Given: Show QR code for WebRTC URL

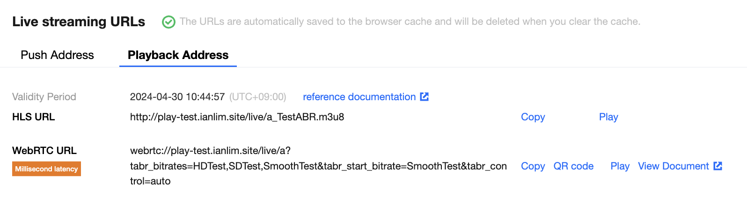Looking at the screenshot, I should pos(573,166).
